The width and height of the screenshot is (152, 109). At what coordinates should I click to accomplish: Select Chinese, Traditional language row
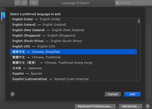[74, 57]
